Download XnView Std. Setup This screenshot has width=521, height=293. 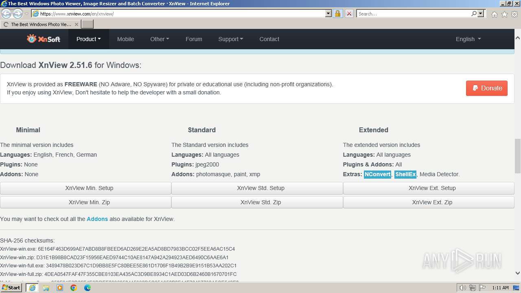[x=257, y=188]
